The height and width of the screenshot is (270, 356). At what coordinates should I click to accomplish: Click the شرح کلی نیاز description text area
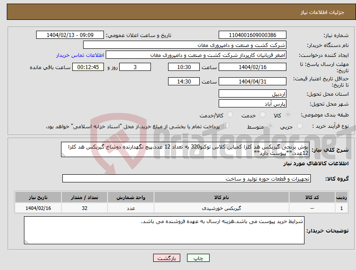point(185,149)
